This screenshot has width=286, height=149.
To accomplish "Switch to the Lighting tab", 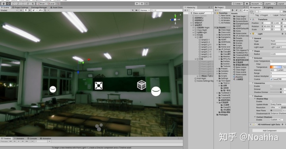I will [x=268, y=8].
